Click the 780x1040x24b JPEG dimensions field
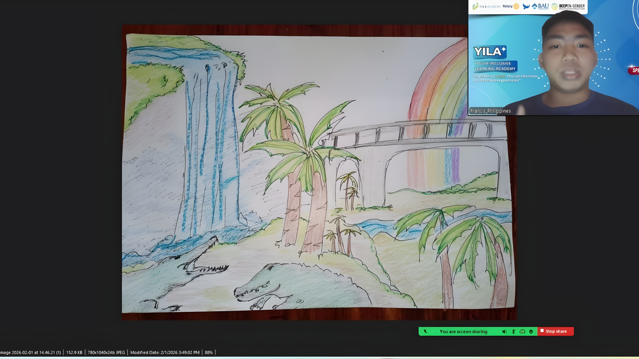Viewport: 639px width, 359px height. [x=106, y=352]
